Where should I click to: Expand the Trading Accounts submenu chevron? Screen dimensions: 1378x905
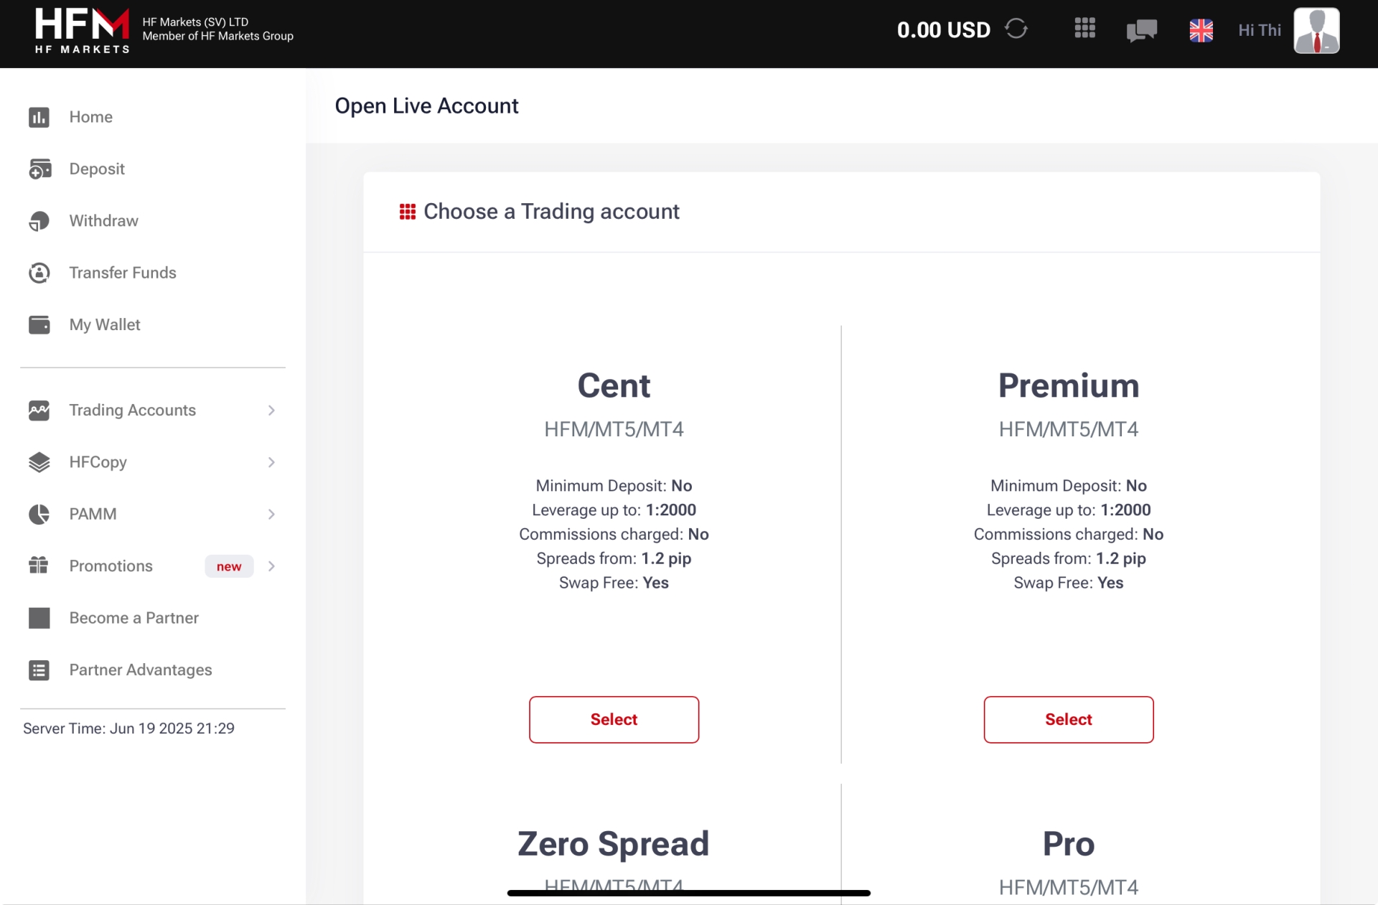[x=271, y=411]
